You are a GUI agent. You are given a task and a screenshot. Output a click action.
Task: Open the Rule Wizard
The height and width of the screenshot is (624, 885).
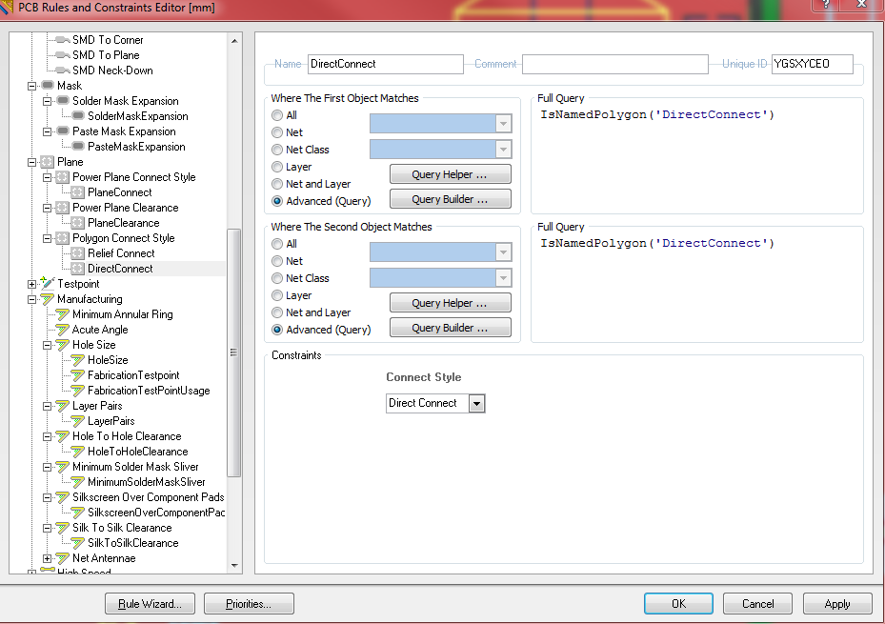[151, 604]
